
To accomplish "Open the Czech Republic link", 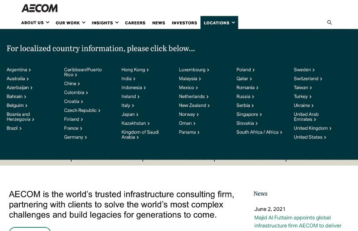I will pos(82,110).
